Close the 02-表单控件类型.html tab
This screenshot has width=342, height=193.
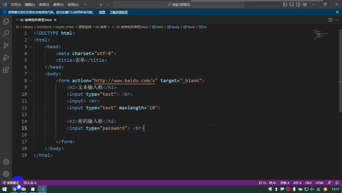point(55,20)
